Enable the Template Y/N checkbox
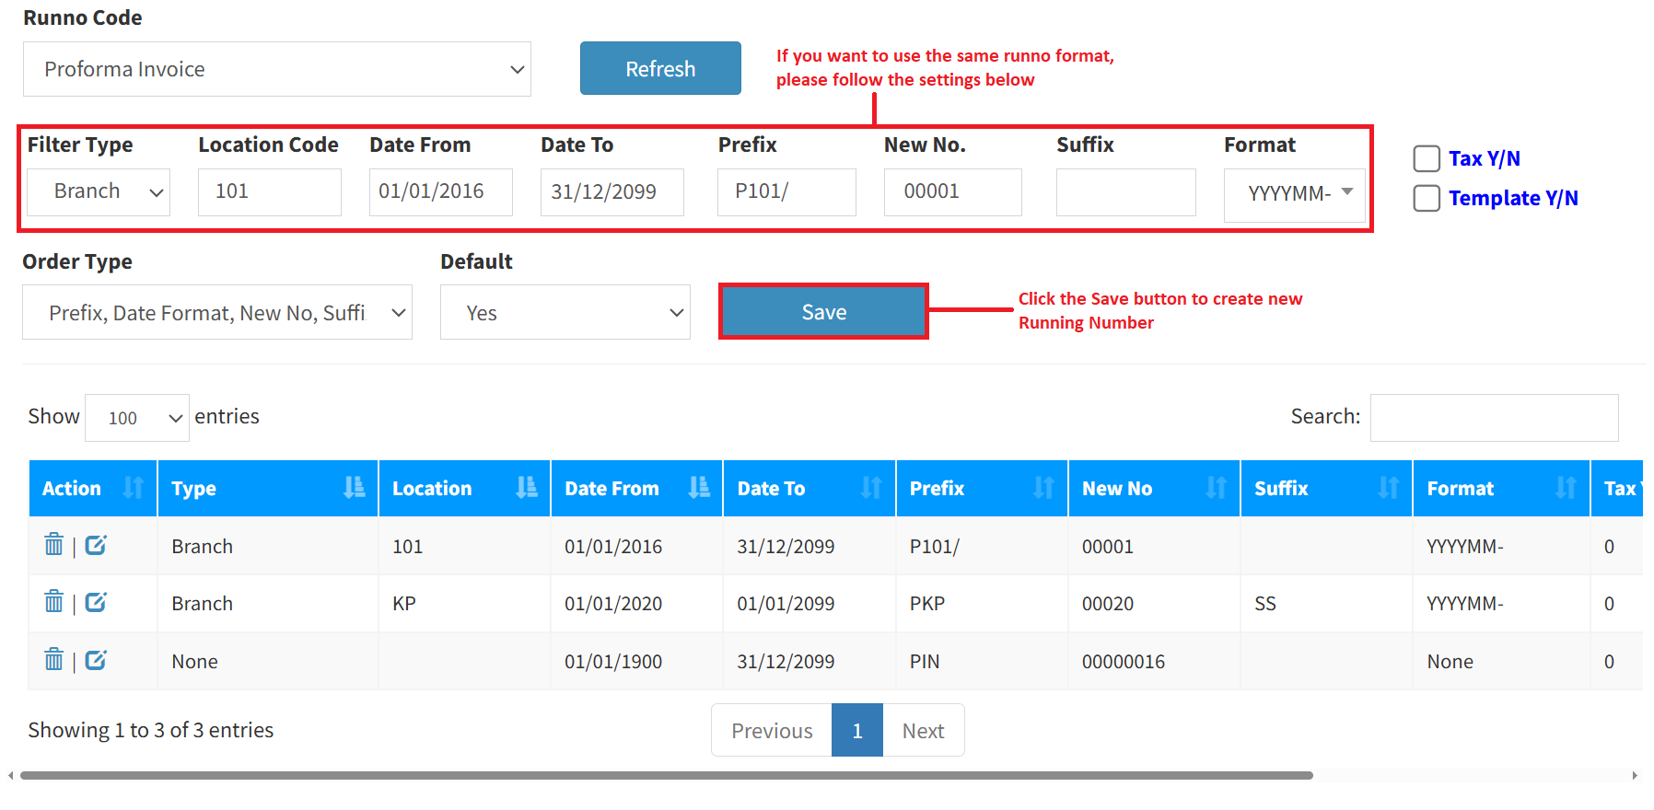The height and width of the screenshot is (810, 1654). pyautogui.click(x=1427, y=198)
